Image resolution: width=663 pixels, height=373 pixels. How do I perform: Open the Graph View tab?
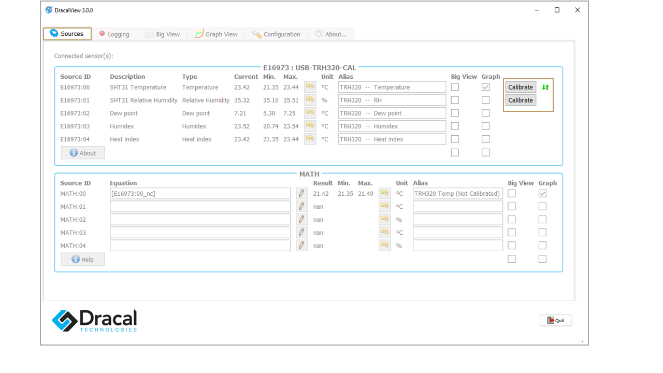coord(217,34)
